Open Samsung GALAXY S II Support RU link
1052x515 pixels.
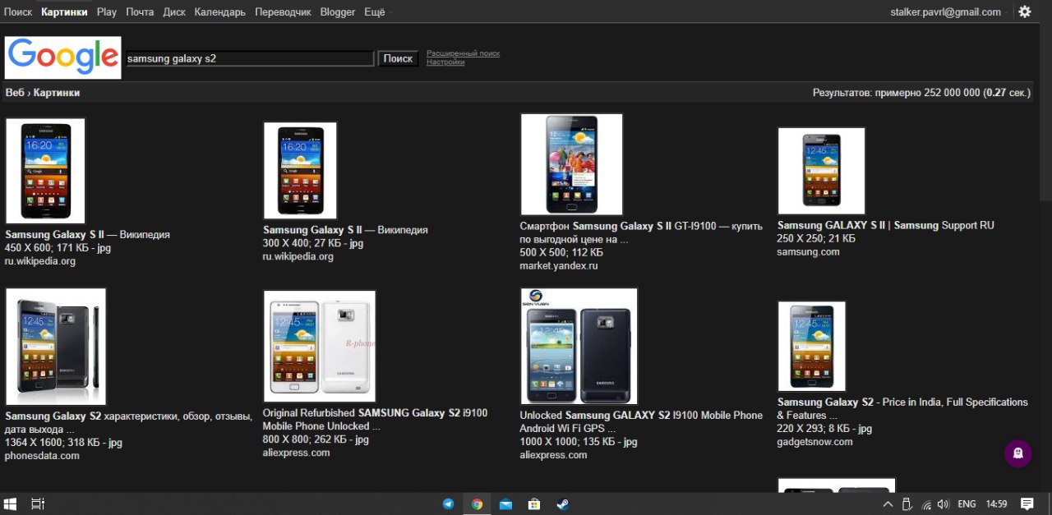[886, 225]
